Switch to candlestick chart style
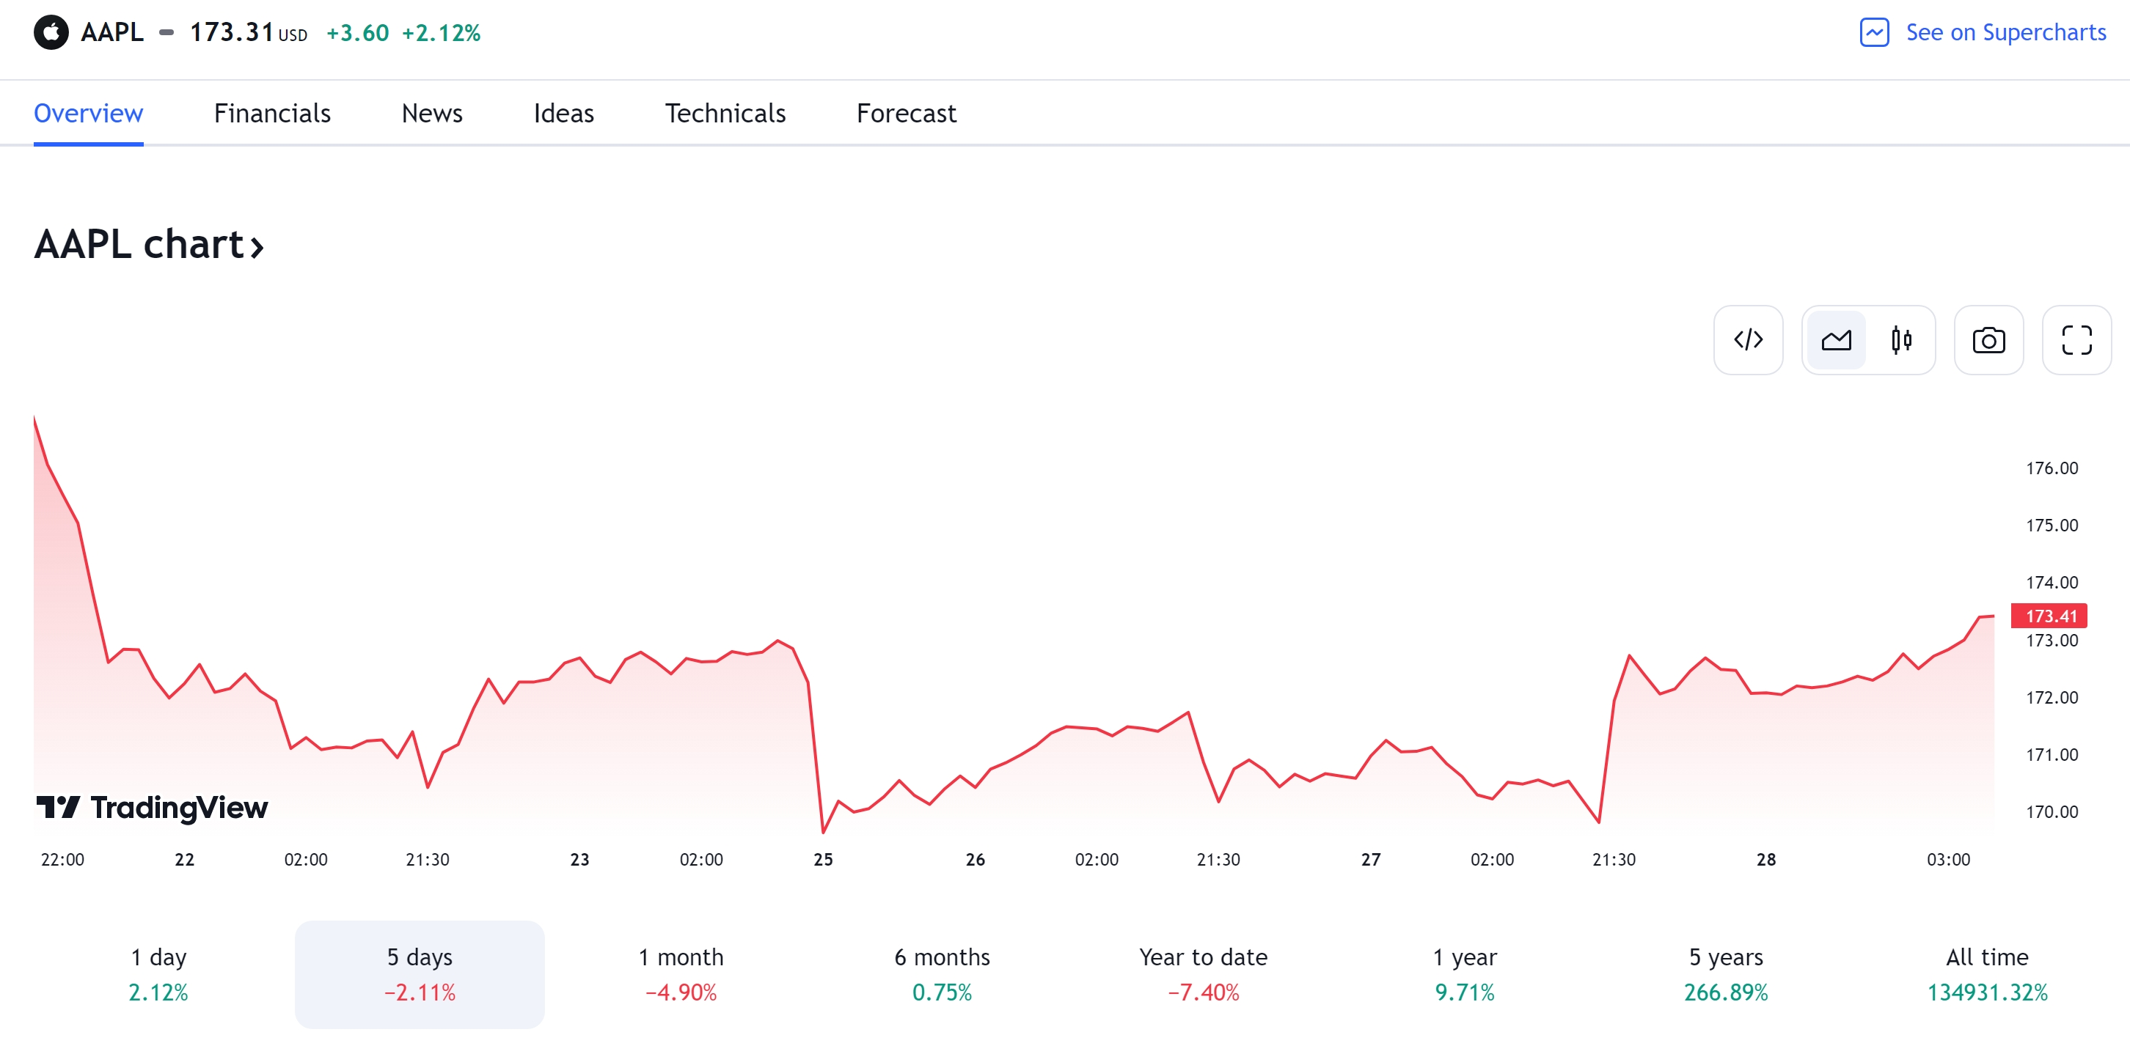The image size is (2130, 1054). click(x=1901, y=339)
